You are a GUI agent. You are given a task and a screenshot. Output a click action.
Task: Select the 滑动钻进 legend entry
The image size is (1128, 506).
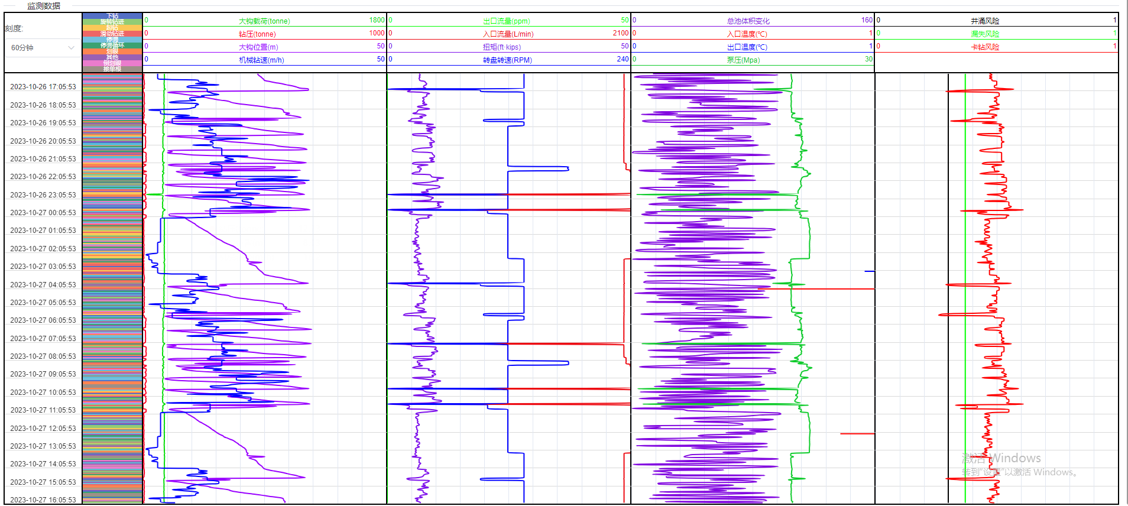112,34
